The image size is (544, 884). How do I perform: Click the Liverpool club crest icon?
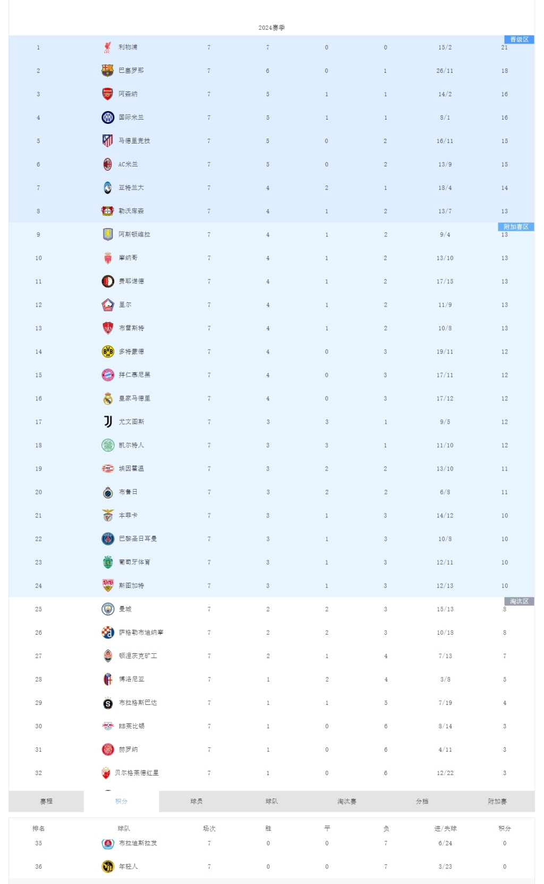[108, 47]
